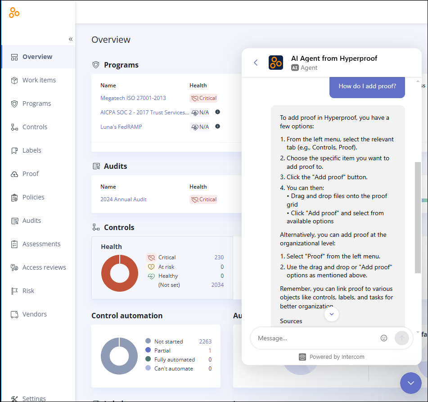Open the partial automation count of 1

point(210,350)
